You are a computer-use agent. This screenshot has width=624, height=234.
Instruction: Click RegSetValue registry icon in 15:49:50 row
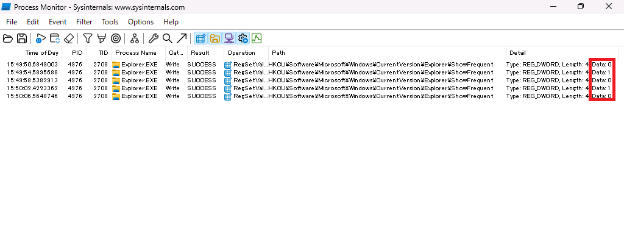click(228, 65)
